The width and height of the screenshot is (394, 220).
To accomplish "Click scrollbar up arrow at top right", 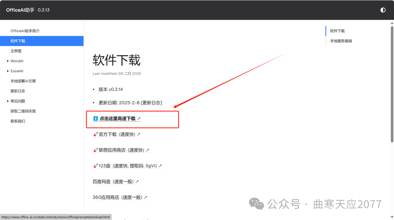I will 392,23.
